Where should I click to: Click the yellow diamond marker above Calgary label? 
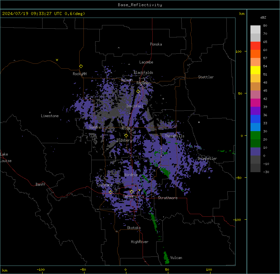click(x=132, y=192)
